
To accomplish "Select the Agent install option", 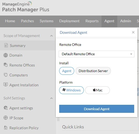I will [x=67, y=71].
